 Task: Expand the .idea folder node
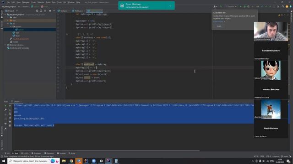coord(8,17)
